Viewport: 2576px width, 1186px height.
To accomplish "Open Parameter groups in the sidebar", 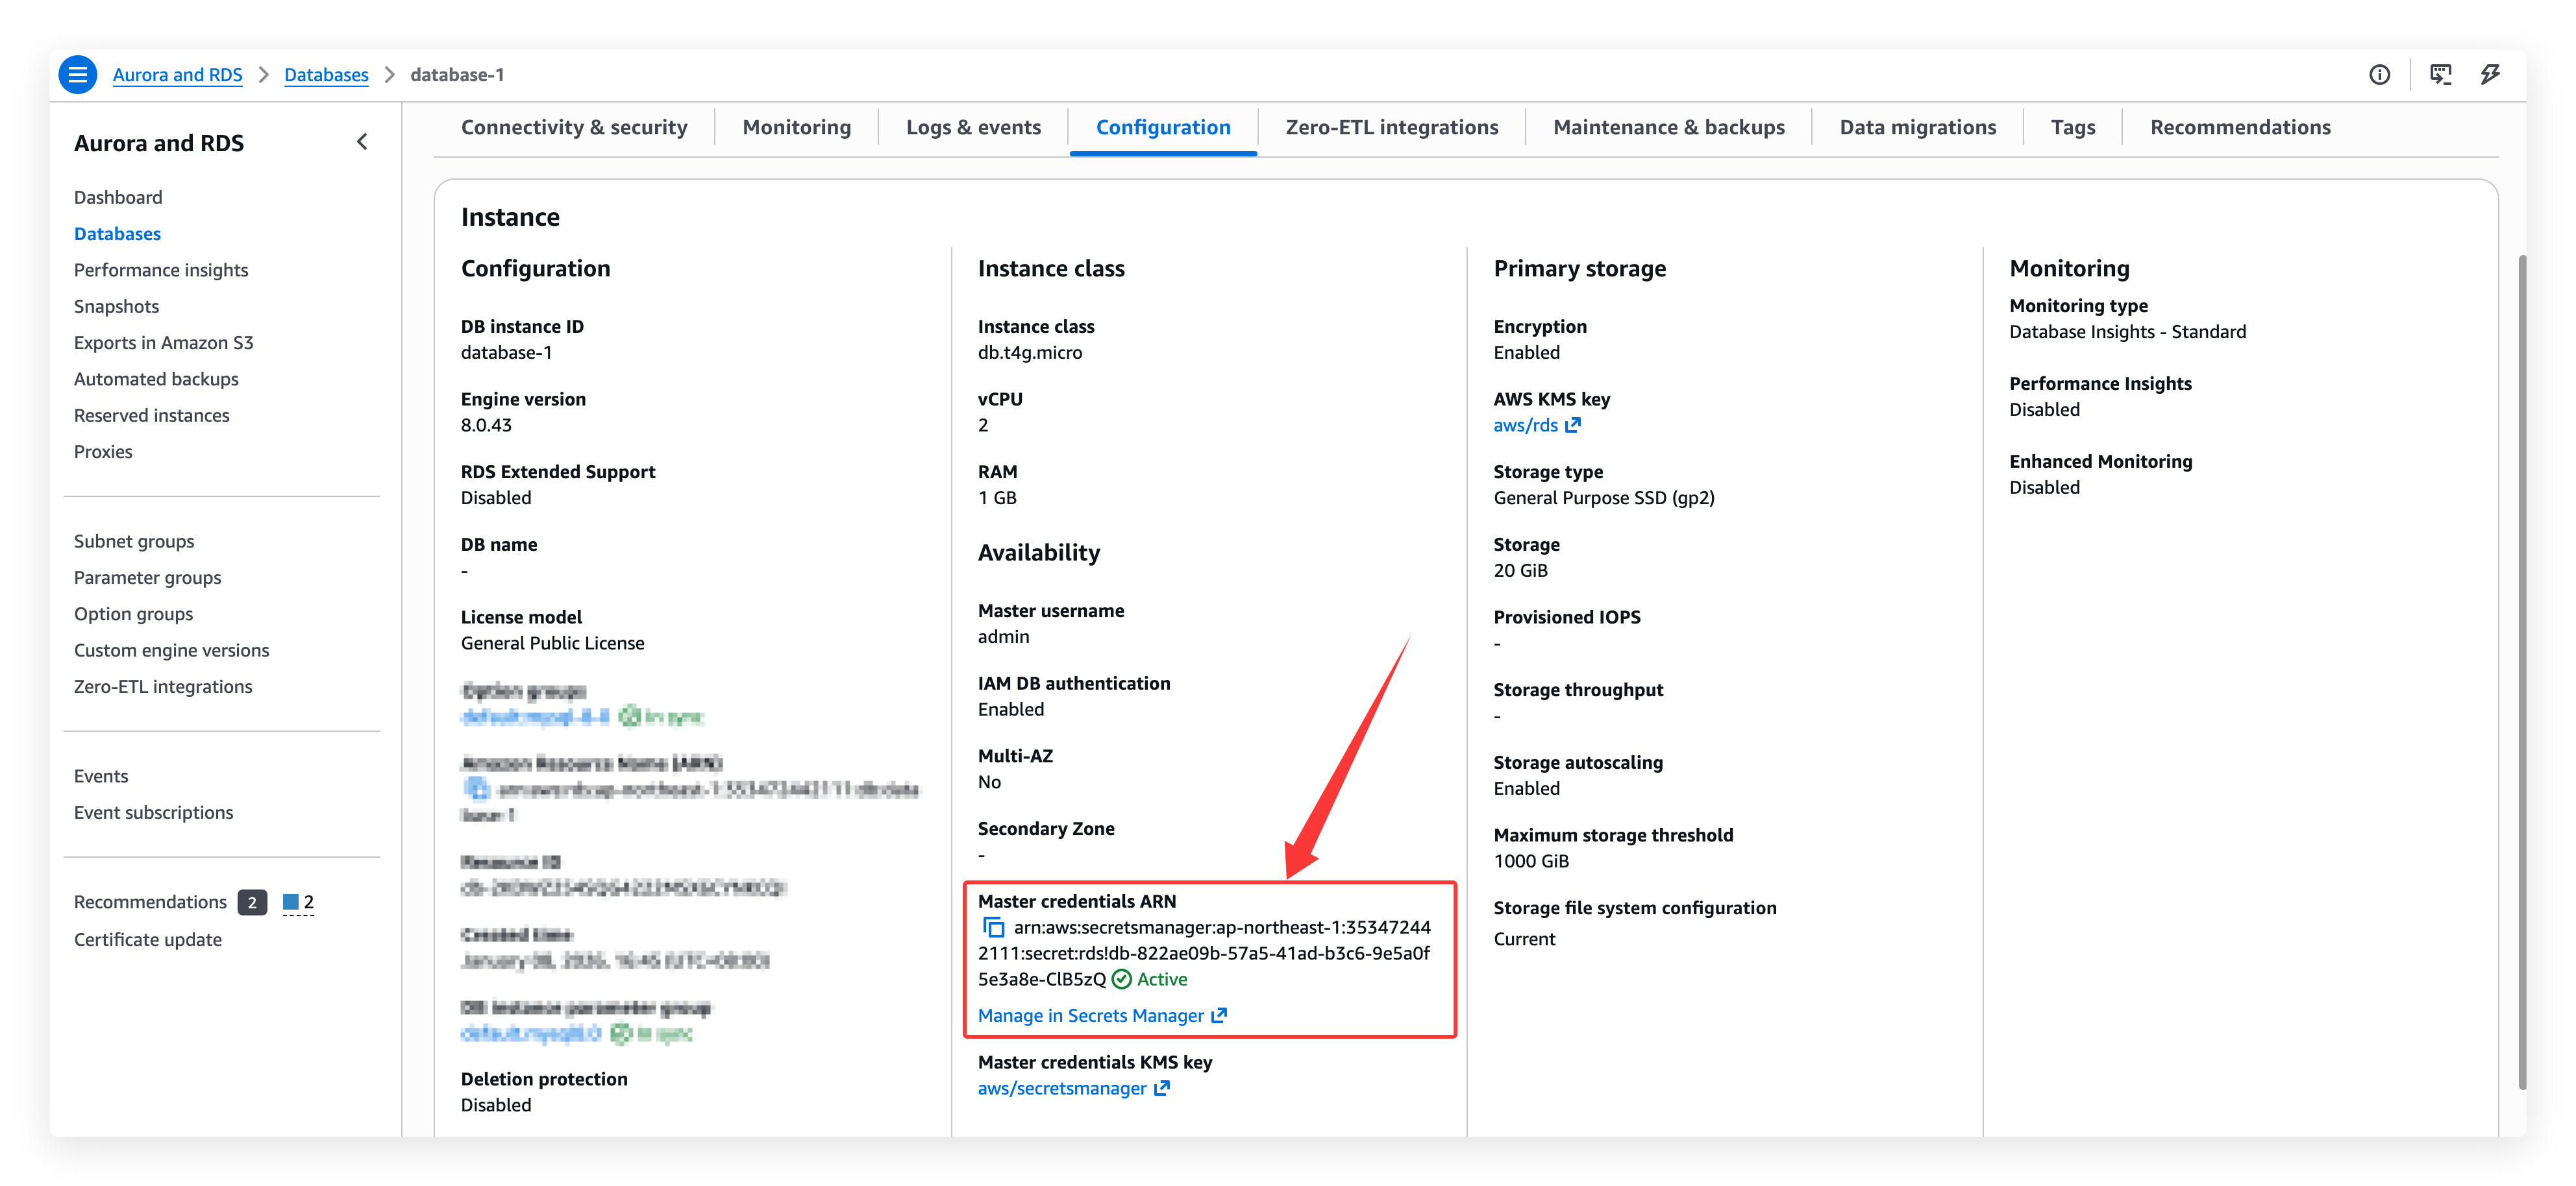I will [147, 577].
